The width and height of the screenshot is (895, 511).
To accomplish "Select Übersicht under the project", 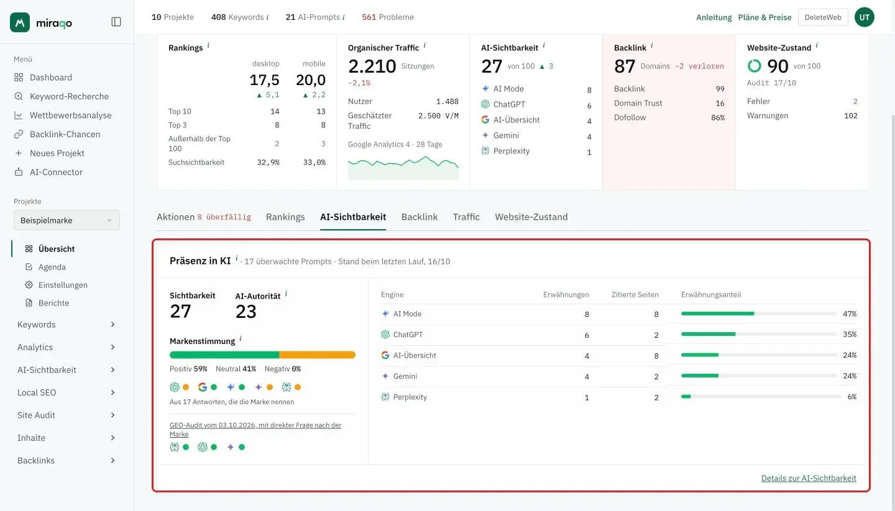I will click(x=50, y=249).
